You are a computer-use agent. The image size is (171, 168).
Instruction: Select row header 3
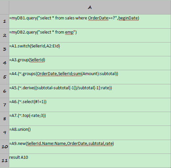(x=5, y=49)
